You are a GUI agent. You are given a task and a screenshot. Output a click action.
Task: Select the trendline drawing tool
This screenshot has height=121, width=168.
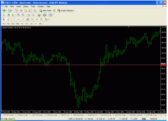23,20
